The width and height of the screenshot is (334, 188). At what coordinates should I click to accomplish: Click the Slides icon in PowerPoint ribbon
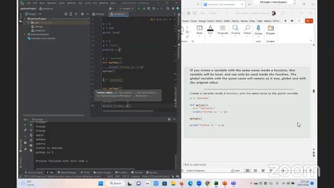(x=199, y=30)
